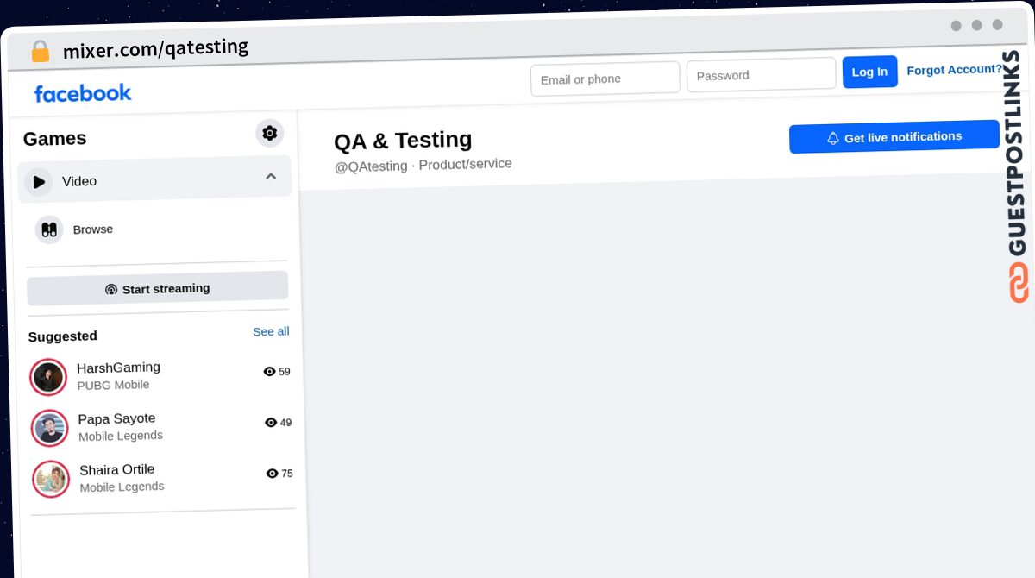The image size is (1035, 578).
Task: Click the Suggested heading
Action: 63,336
